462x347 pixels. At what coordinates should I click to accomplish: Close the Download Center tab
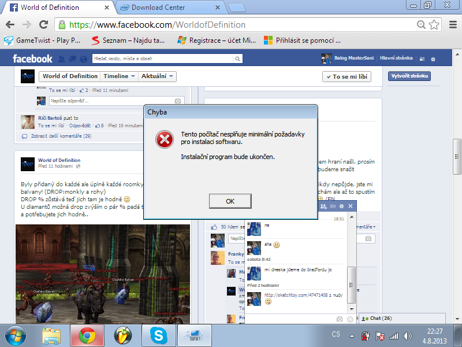tap(218, 8)
